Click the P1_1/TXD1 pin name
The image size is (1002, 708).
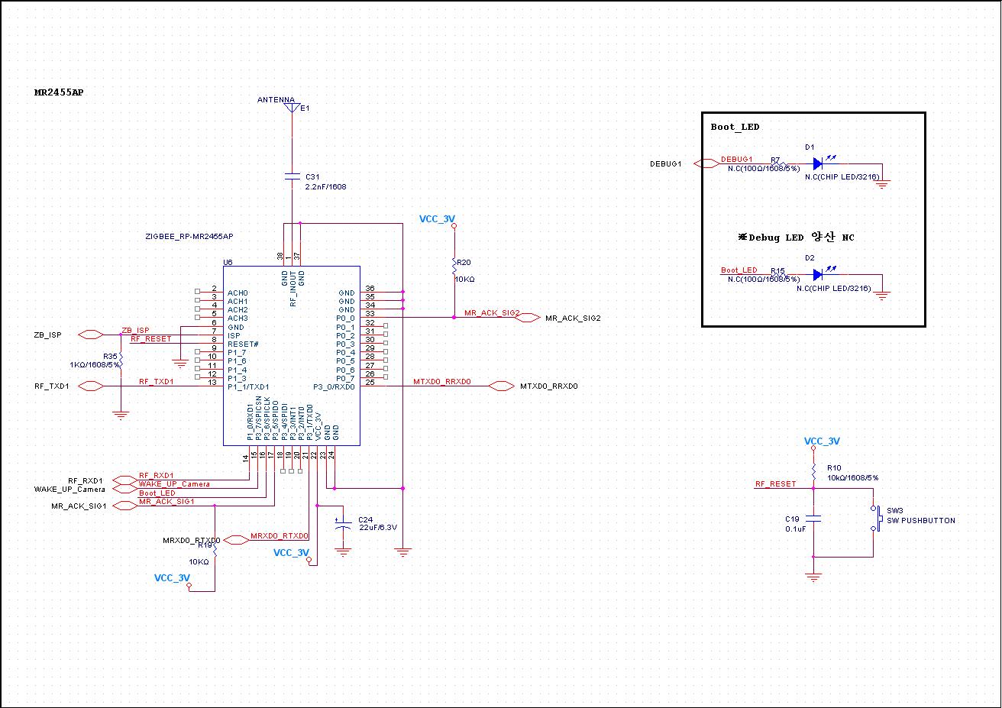pyautogui.click(x=248, y=387)
